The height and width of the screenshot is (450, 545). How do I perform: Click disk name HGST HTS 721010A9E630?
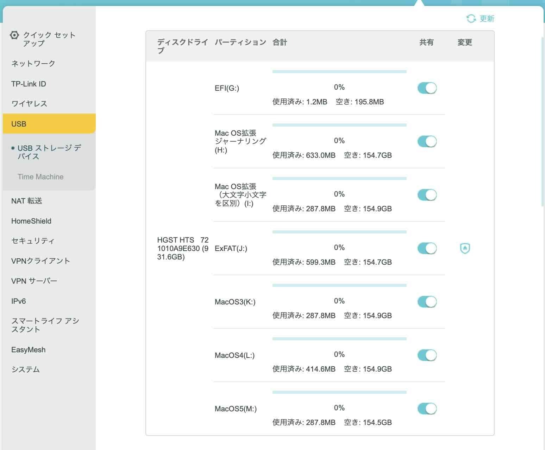click(183, 249)
